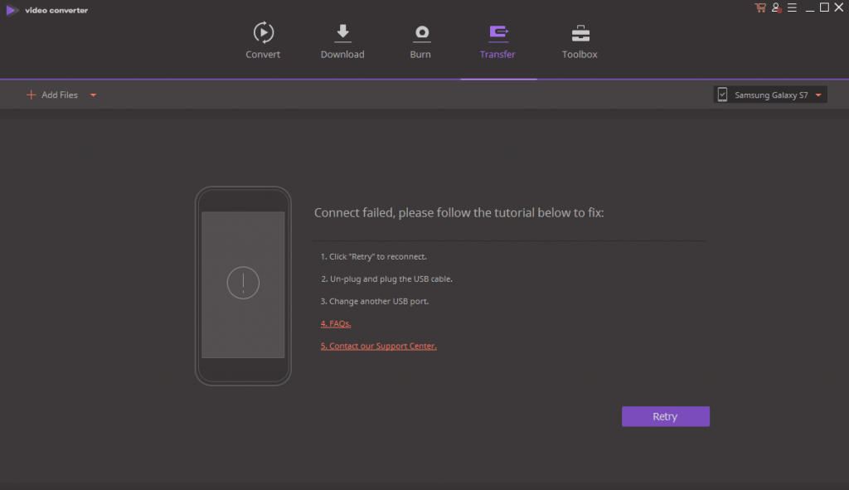This screenshot has width=849, height=490.
Task: Open the Toolbox tab
Action: (580, 41)
